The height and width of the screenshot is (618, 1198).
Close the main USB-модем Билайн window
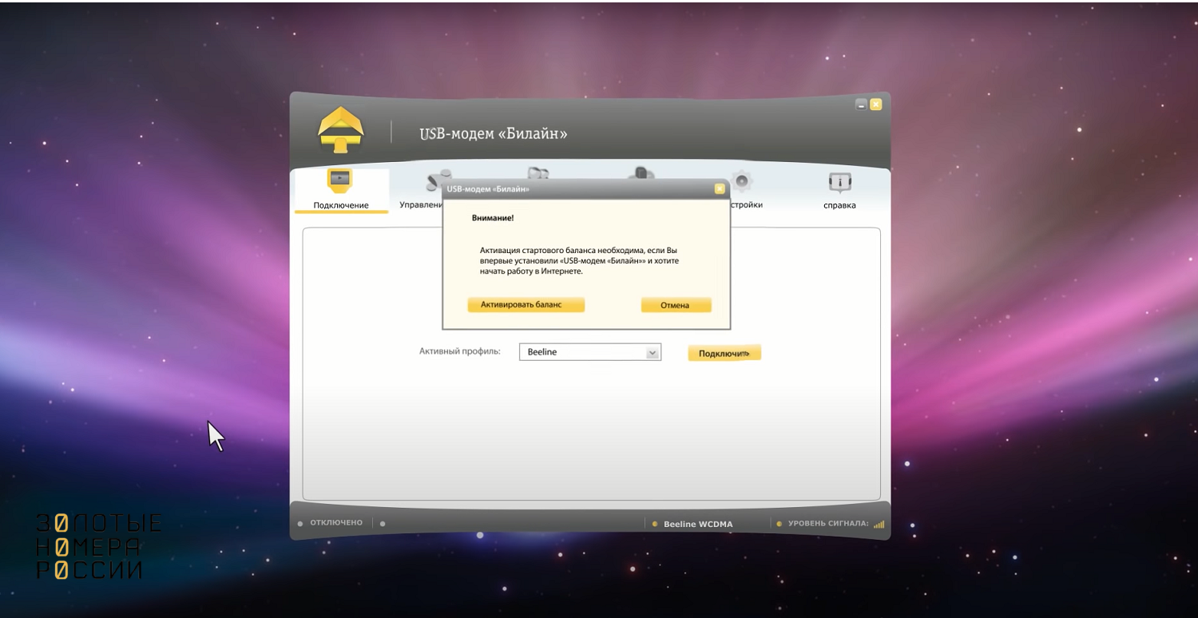coord(876,105)
